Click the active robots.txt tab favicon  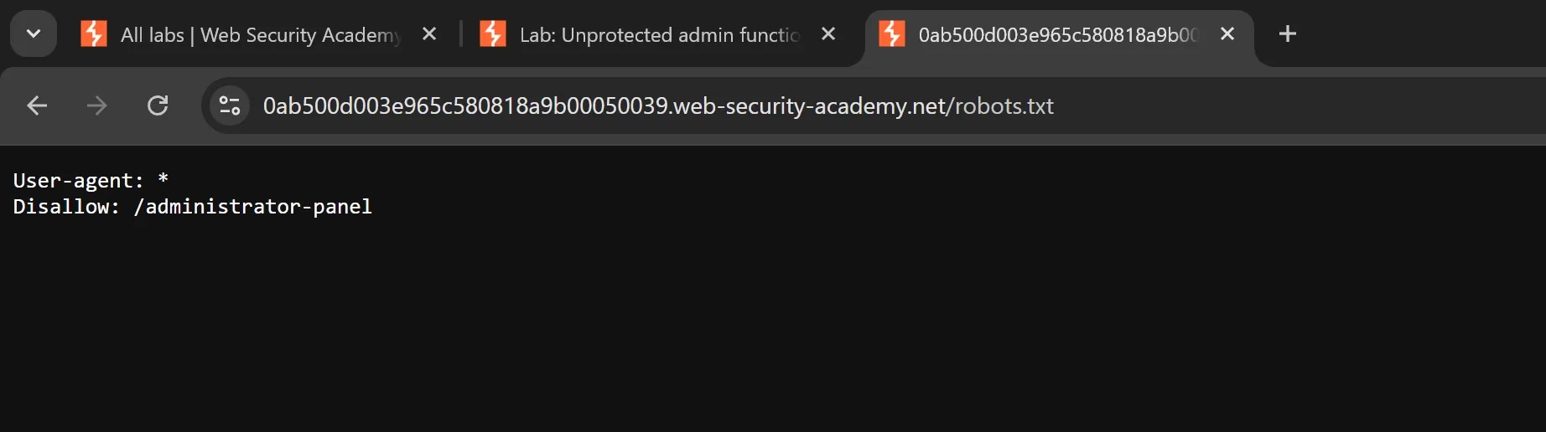891,34
